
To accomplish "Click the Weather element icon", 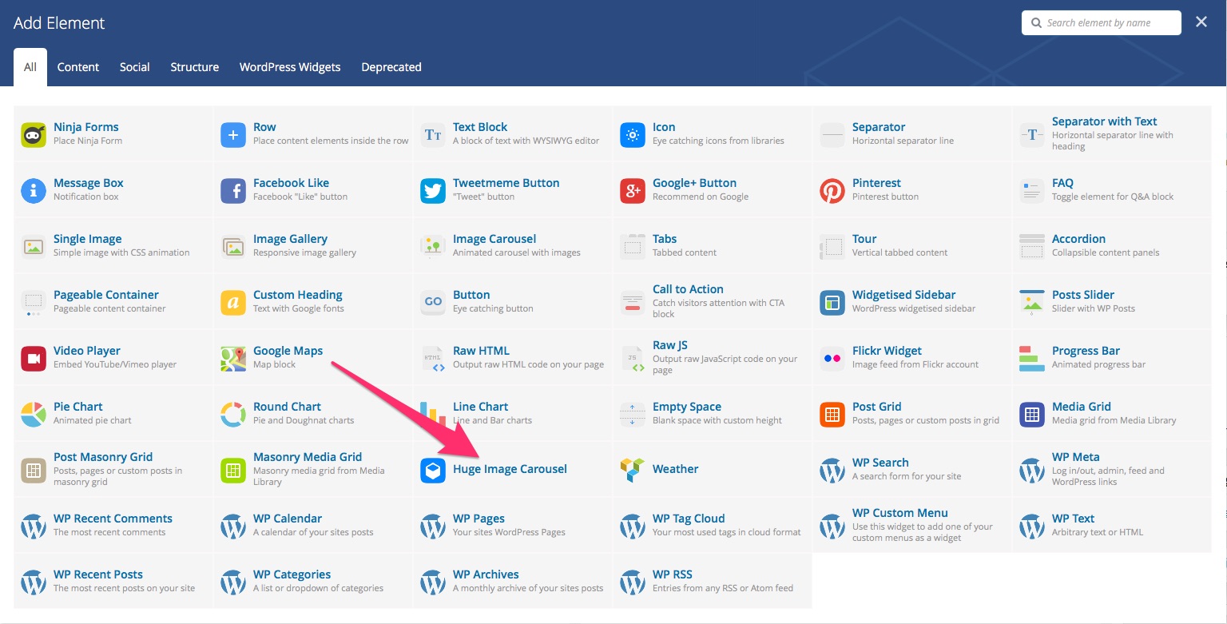I will click(x=633, y=471).
